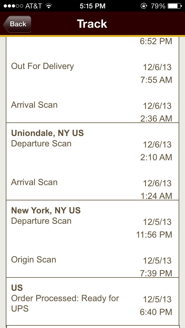Tap the 6:52 PM timestamp at top
The width and height of the screenshot is (185, 328).
pos(156,41)
